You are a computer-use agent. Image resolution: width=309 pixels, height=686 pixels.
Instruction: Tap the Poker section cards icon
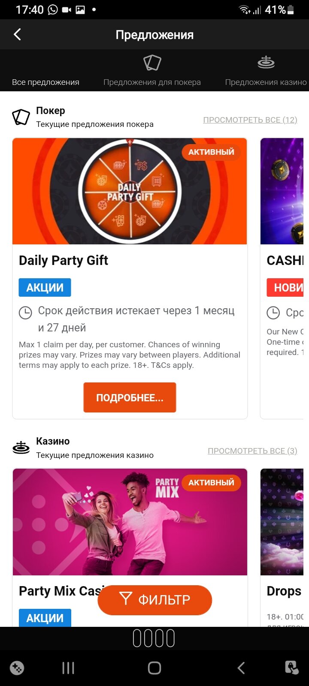(x=21, y=117)
